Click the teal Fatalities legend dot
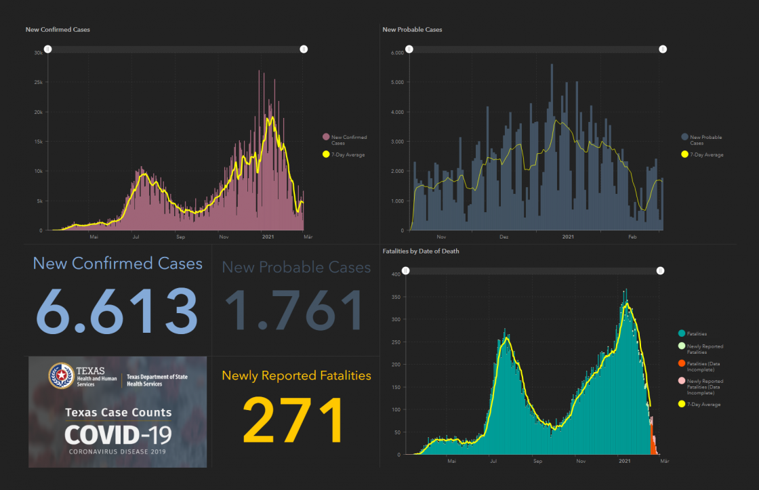 682,333
